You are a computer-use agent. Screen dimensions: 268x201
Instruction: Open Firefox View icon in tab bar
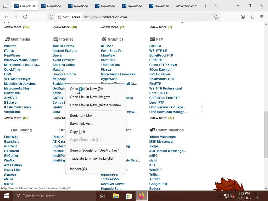point(5,6)
